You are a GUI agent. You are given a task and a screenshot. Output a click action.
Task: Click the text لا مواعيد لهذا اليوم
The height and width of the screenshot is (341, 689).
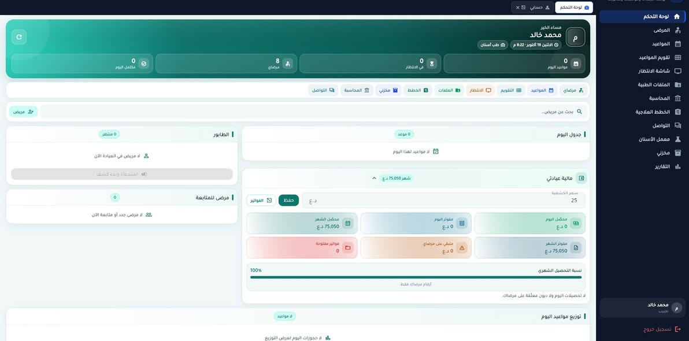pyautogui.click(x=412, y=151)
